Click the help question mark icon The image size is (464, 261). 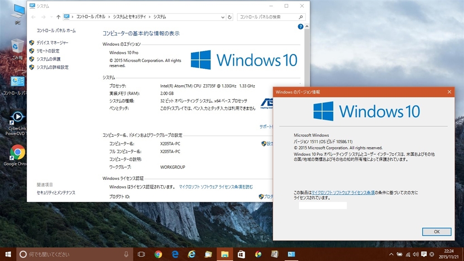point(300,27)
